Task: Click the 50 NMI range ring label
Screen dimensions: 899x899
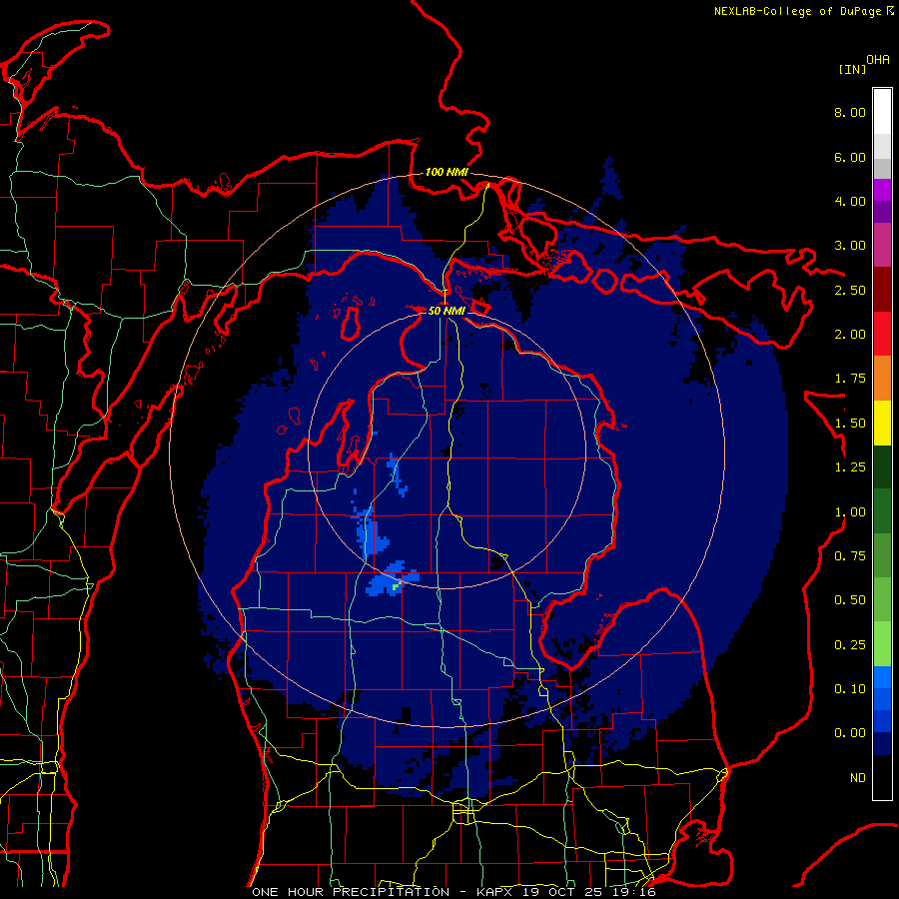Action: pyautogui.click(x=447, y=311)
